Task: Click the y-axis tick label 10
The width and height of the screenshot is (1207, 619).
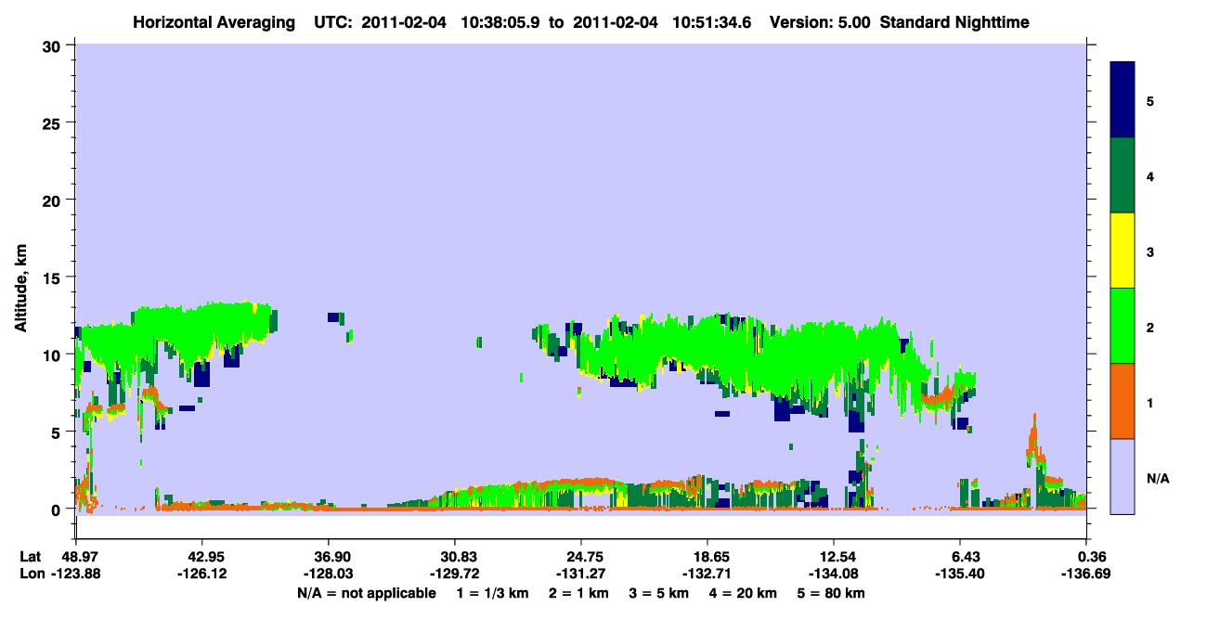Action: coord(54,355)
